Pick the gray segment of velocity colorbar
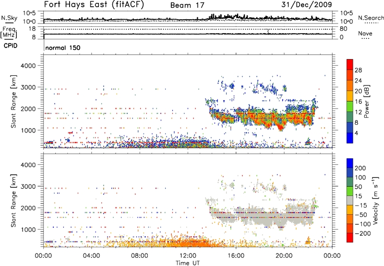 [350, 201]
